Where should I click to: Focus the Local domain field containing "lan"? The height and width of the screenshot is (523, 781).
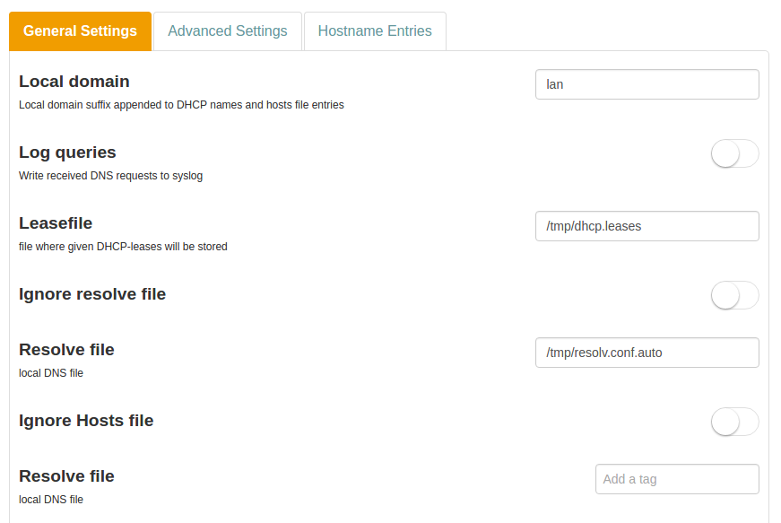tap(646, 84)
